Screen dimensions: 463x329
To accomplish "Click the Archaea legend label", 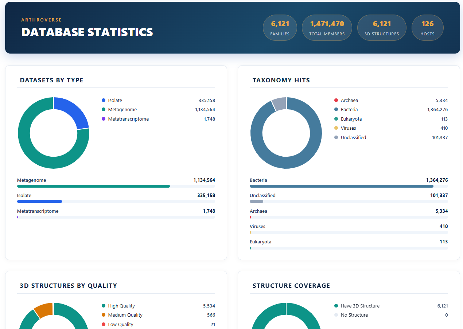I will (349, 100).
